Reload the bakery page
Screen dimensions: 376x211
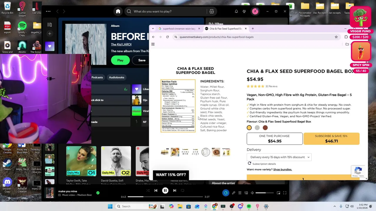[x=167, y=37]
